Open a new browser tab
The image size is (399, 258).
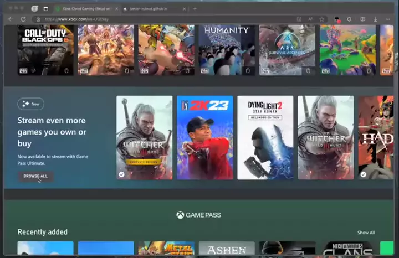(195, 9)
